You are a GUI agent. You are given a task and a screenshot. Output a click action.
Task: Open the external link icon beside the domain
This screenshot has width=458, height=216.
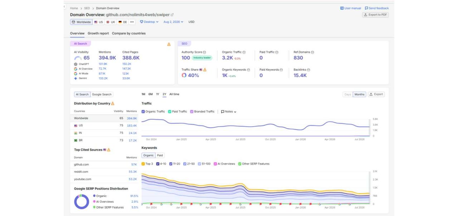(x=172, y=15)
